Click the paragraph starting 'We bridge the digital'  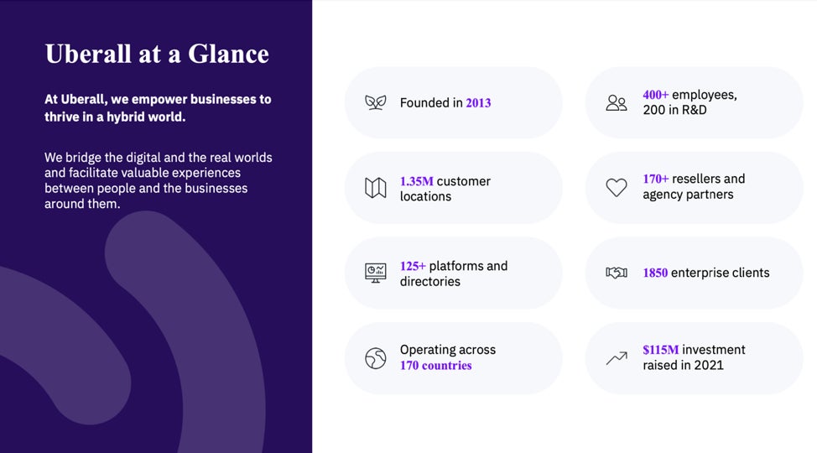(x=158, y=180)
